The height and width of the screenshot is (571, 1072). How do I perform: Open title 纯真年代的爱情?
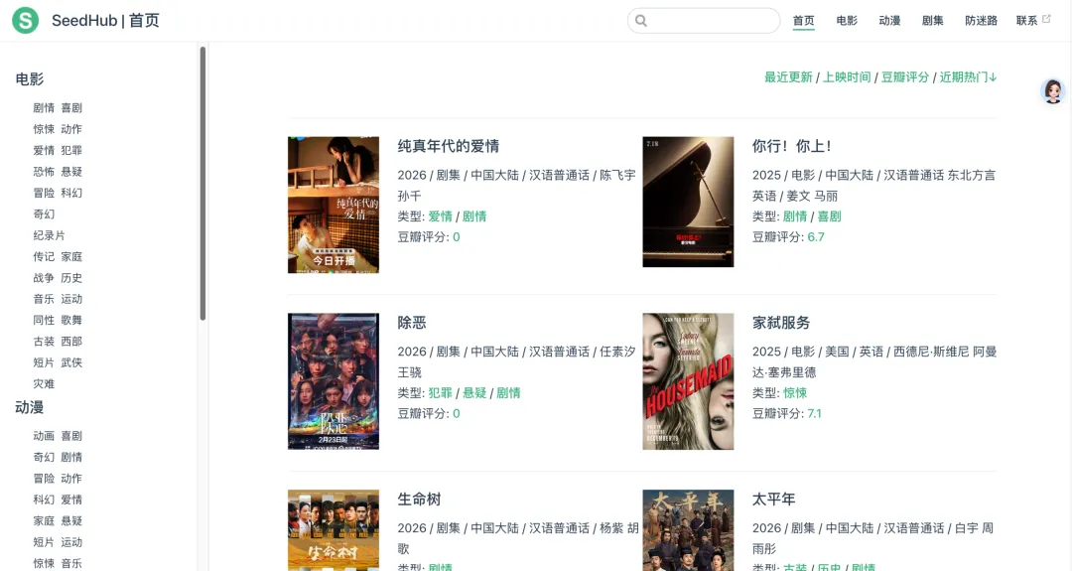[x=449, y=146]
